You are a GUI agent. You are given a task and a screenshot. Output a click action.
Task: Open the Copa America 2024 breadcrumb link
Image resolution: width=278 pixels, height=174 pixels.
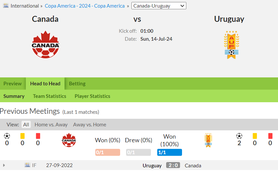(85, 6)
